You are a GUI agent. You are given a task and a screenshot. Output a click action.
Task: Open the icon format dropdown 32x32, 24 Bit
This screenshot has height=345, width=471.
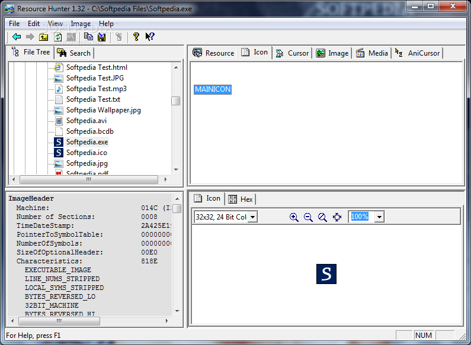(x=253, y=217)
